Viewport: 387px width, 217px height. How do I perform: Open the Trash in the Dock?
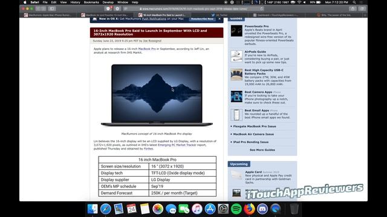tap(294, 209)
